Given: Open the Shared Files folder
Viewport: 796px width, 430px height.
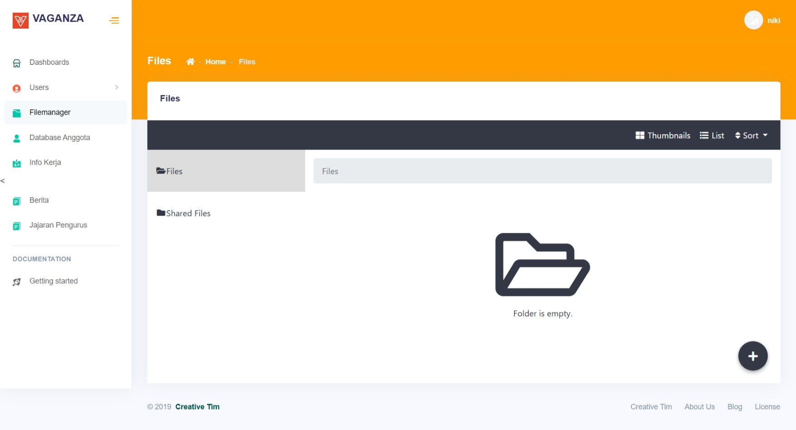Looking at the screenshot, I should coord(184,213).
